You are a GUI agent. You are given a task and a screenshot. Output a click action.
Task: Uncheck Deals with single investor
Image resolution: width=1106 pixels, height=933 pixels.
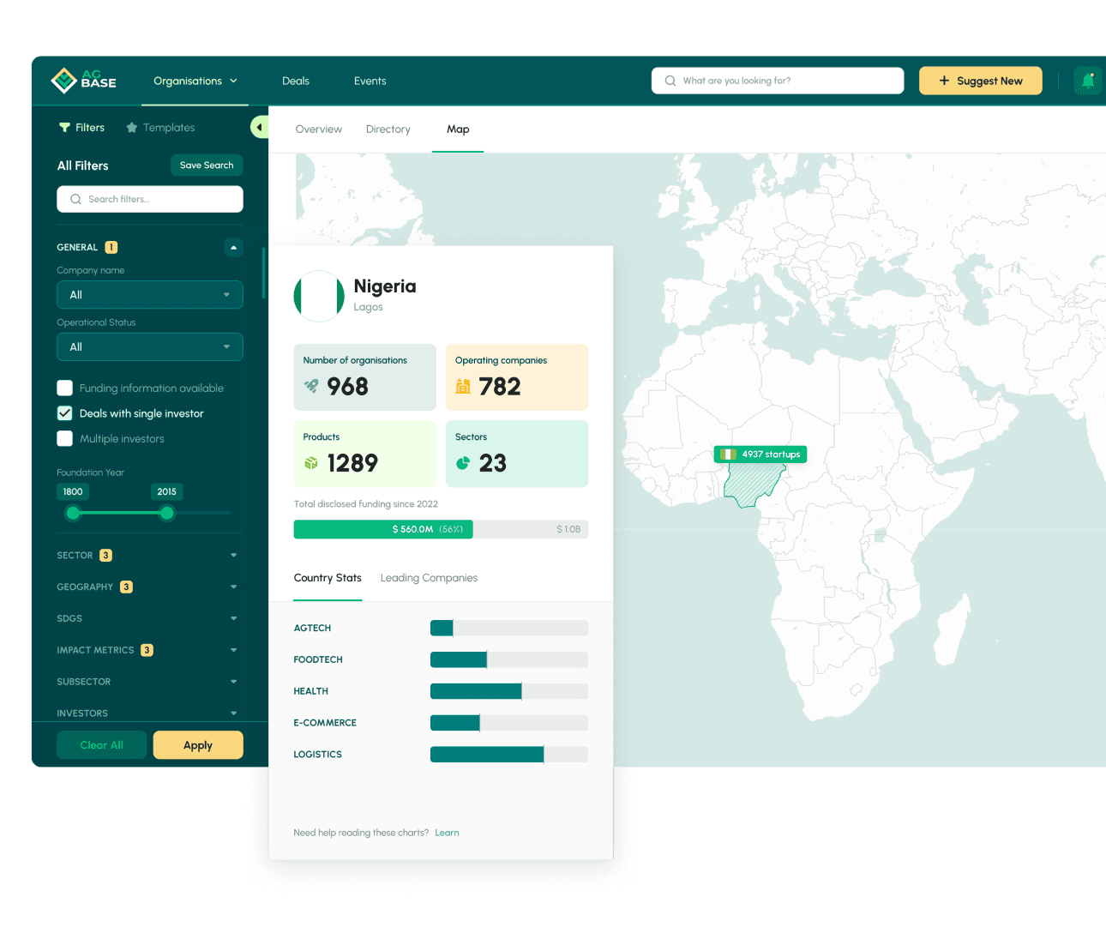pyautogui.click(x=65, y=413)
